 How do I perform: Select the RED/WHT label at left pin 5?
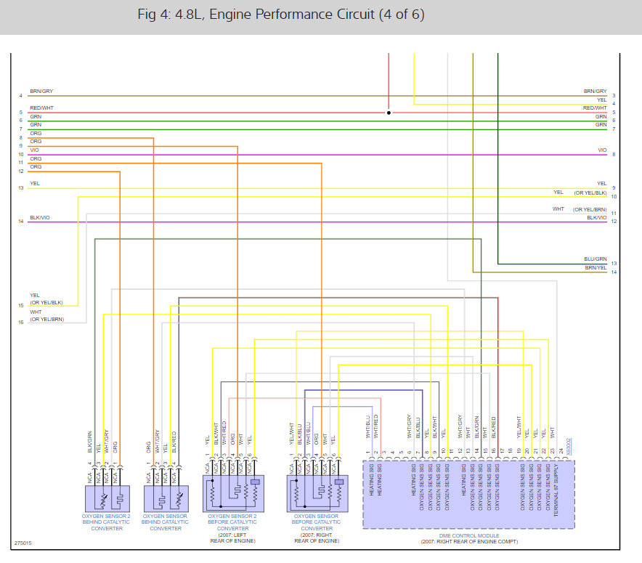tap(42, 108)
